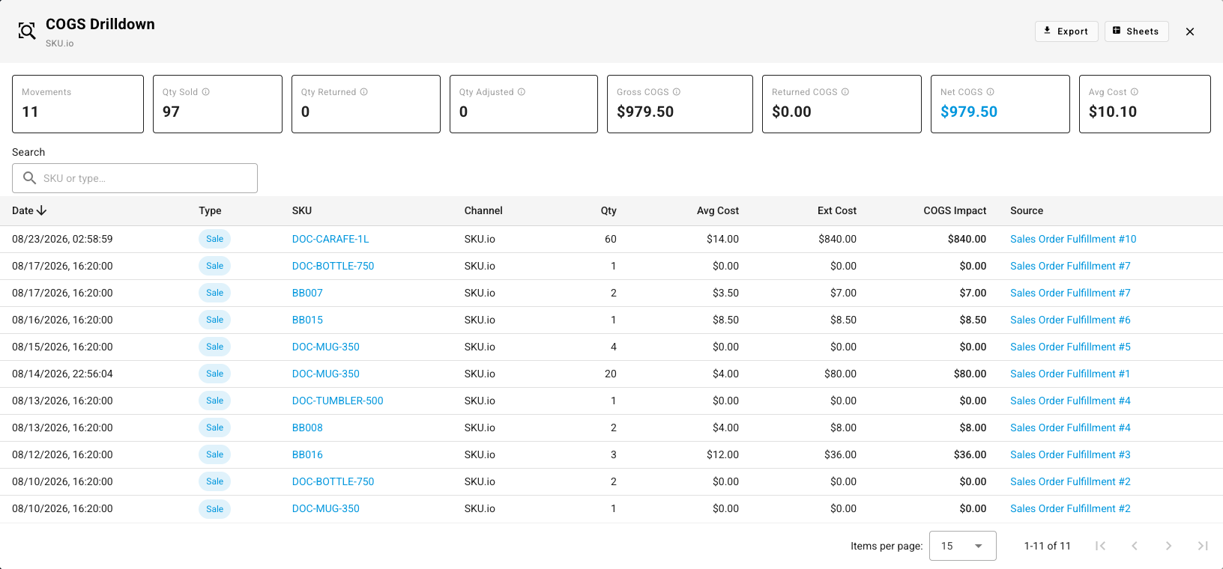Screen dimensions: 1223x569
Task: Click the info icon next to Gross COGS
Action: [x=676, y=92]
